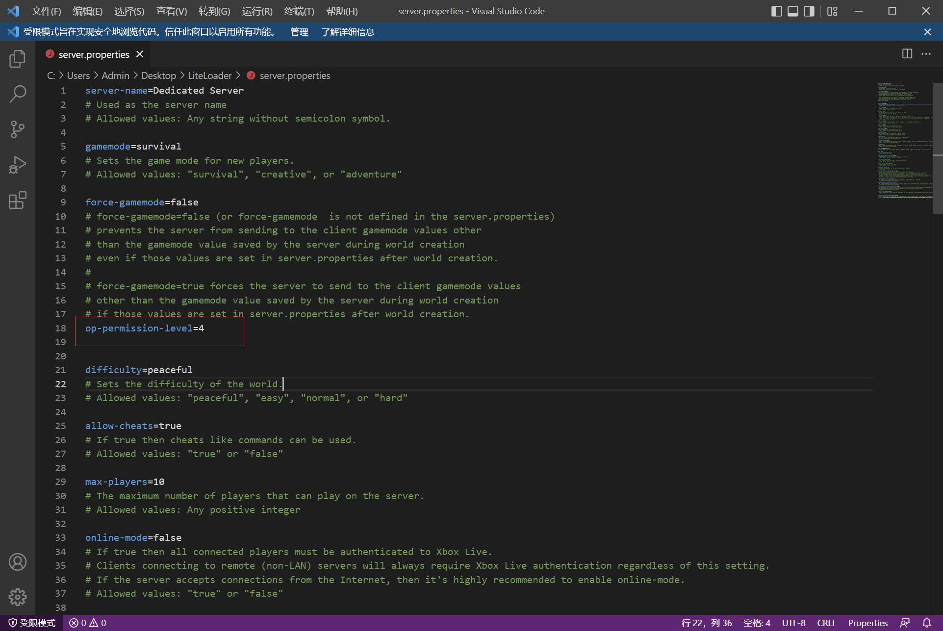The width and height of the screenshot is (943, 631).
Task: Split the editor using the editor toolbar icon
Action: [x=906, y=54]
